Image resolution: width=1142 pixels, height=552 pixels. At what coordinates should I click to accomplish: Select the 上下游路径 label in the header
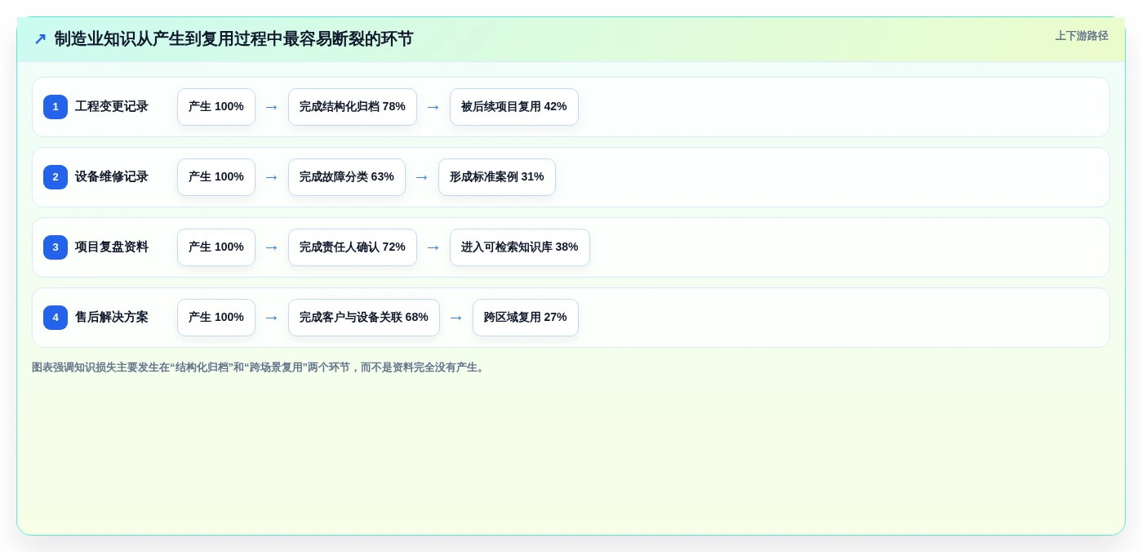click(1082, 36)
